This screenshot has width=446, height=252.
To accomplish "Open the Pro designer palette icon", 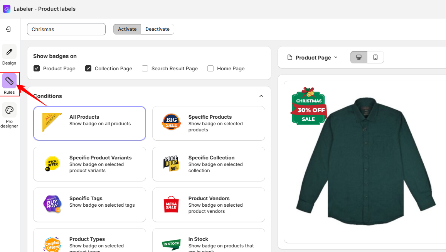I will tap(9, 110).
